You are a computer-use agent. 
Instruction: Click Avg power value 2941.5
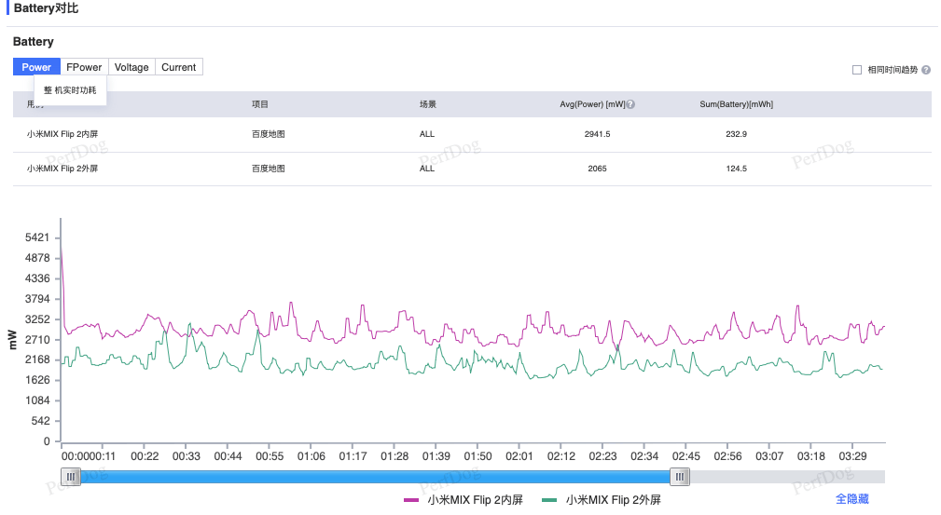(597, 134)
